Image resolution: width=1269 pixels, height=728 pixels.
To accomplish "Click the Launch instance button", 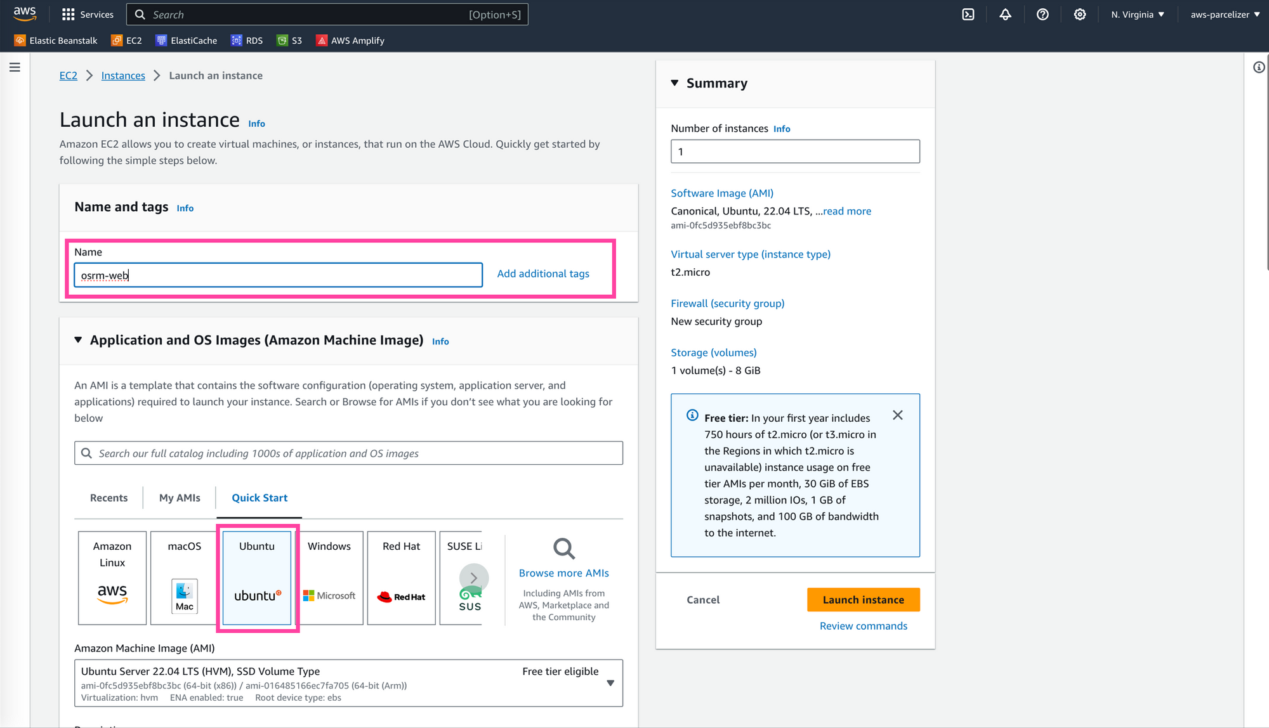I will point(863,599).
